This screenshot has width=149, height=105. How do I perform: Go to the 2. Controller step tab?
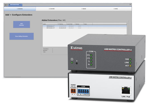(x=52, y=9)
